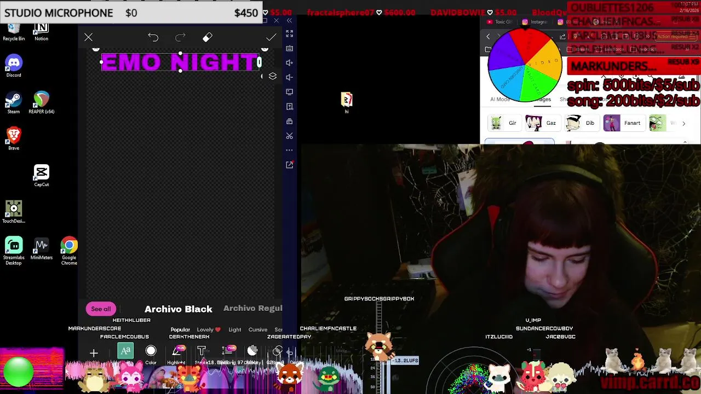Go back in the browser window
The width and height of the screenshot is (701, 394).
click(x=488, y=37)
